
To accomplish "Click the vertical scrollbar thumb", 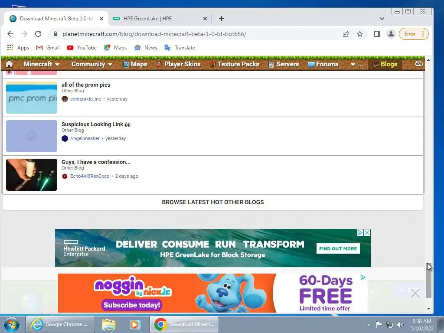I will [428, 281].
